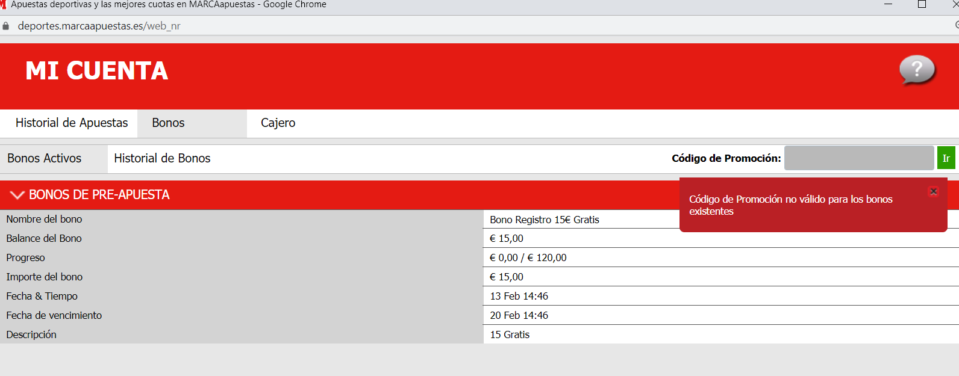Screen dimensions: 959x376
Task: Open the Historial de Apuestas tab
Action: point(72,123)
